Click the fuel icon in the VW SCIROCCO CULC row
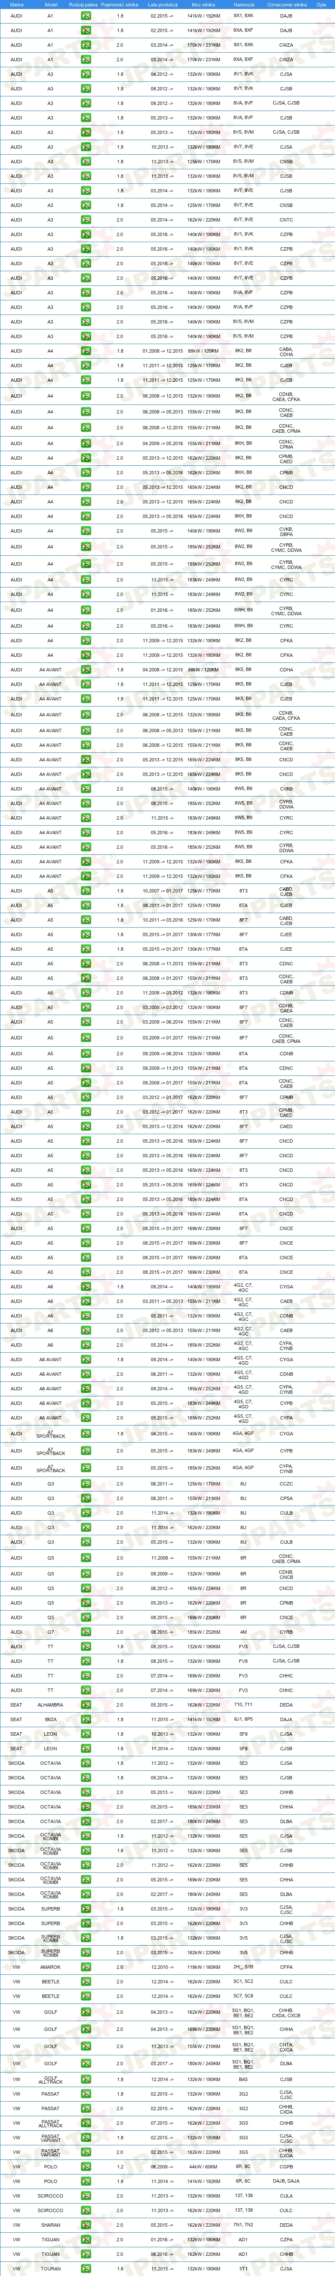The image size is (335, 2276). click(x=86, y=2210)
